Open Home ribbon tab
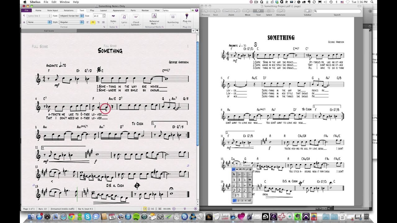 [38, 10]
